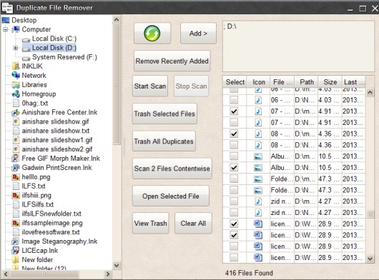Sort by the File column header

pos(282,82)
